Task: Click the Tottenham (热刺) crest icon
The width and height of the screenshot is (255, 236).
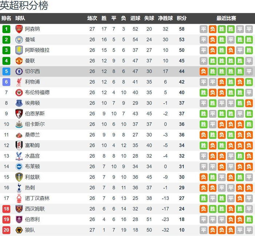Action: pos(19,188)
